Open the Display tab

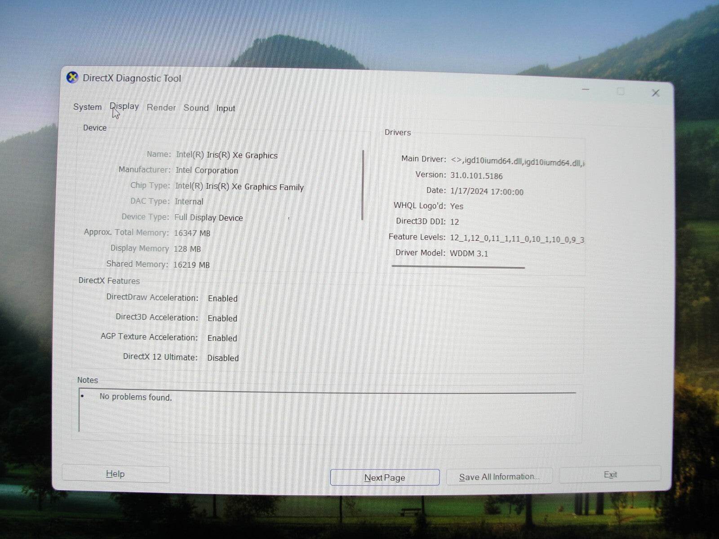[x=124, y=106]
